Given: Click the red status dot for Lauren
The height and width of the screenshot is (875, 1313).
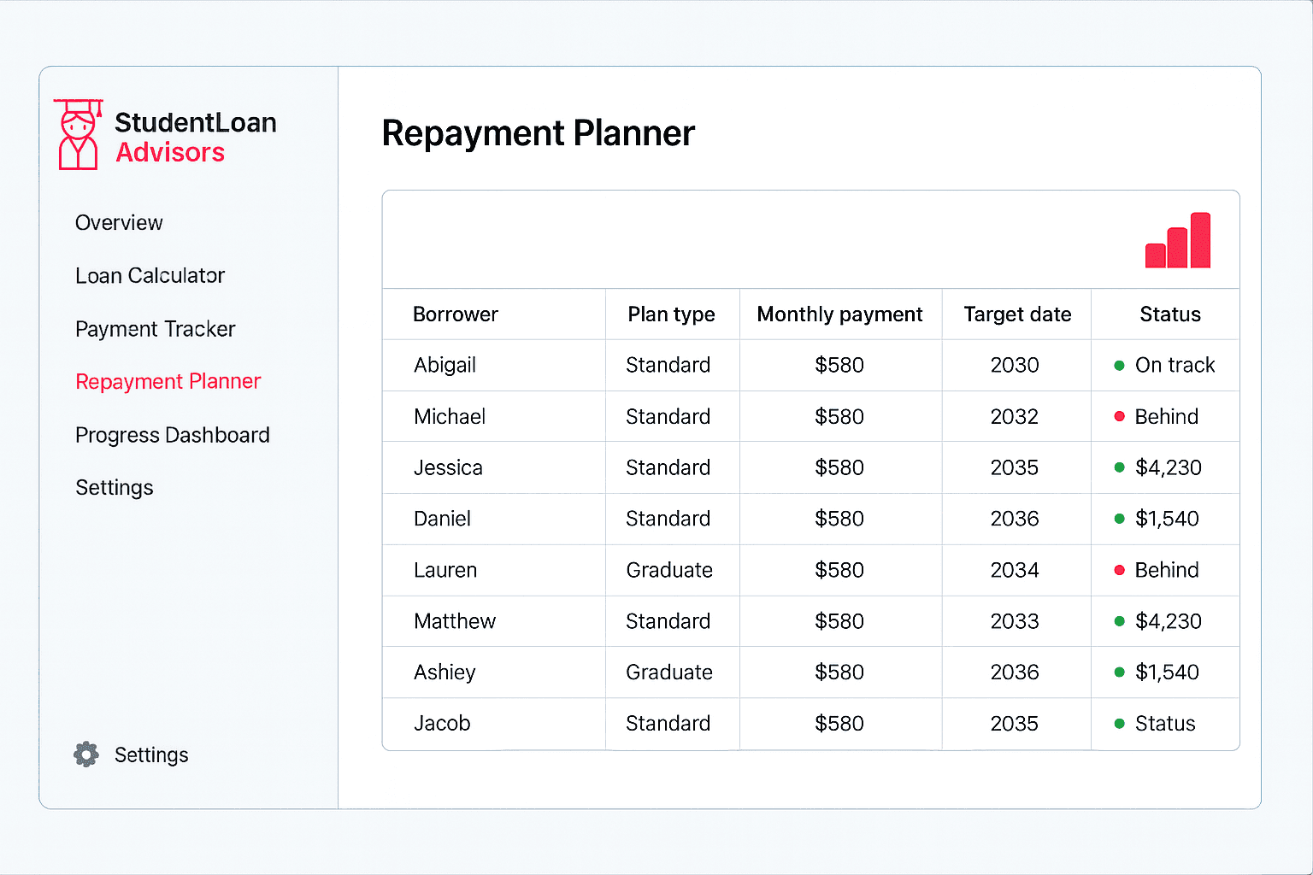Looking at the screenshot, I should coord(1119,570).
